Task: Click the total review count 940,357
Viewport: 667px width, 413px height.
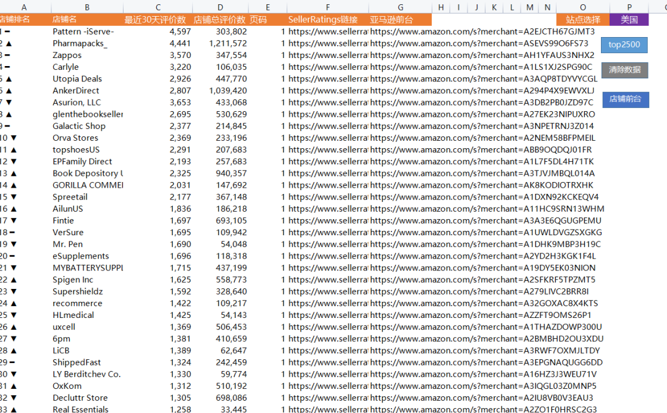Action: (231, 173)
